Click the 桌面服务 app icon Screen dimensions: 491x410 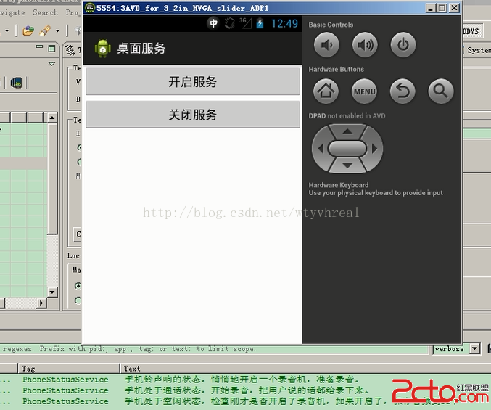(103, 49)
